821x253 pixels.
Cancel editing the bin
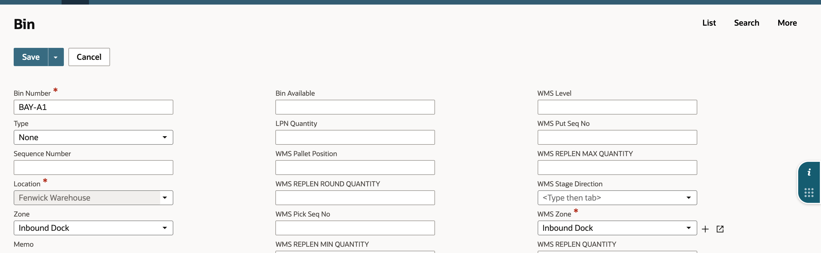coord(89,57)
